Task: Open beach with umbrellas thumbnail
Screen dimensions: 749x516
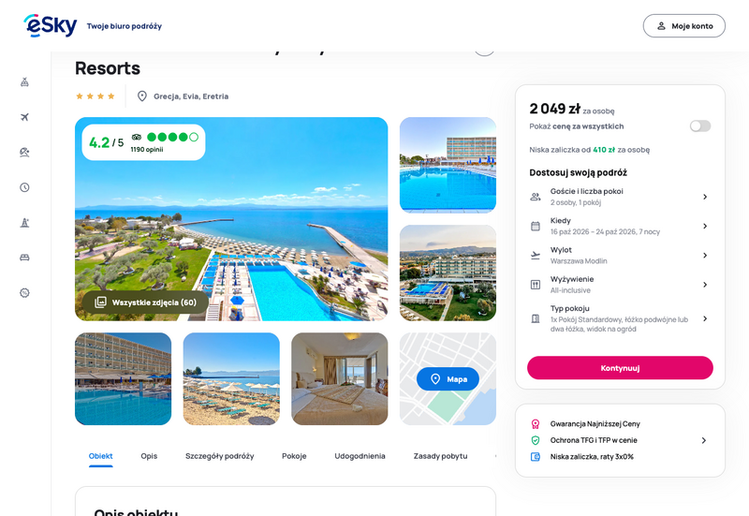Action: 231,379
